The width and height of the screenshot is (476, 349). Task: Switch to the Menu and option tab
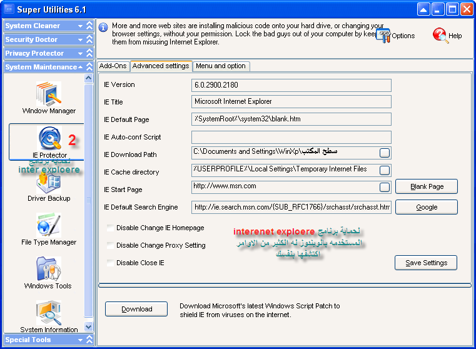point(221,66)
